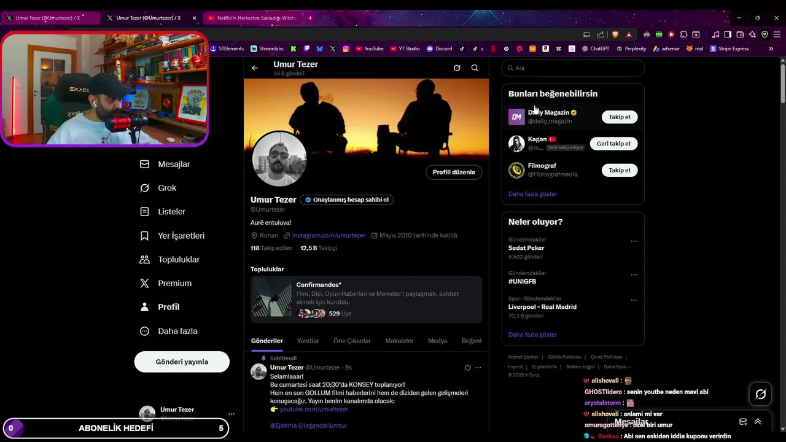Click the floating Grok button at bottom right
The width and height of the screenshot is (786, 442).
click(760, 394)
